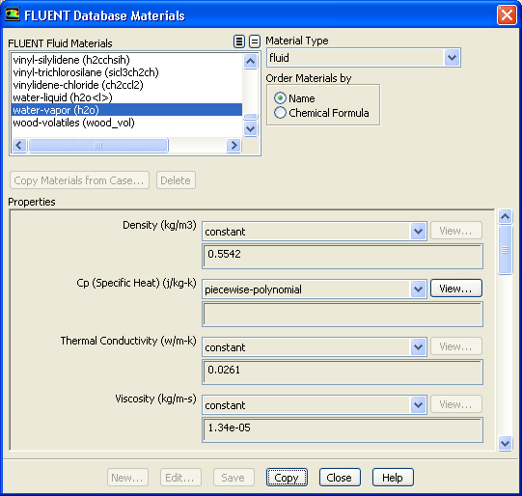Click materials list scroll-up arrow
The height and width of the screenshot is (496, 522).
click(250, 61)
